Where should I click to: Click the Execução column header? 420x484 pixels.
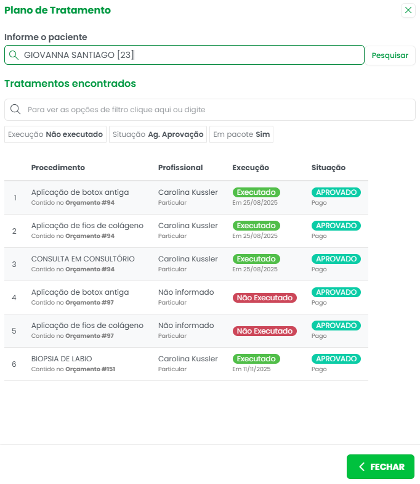[251, 168]
